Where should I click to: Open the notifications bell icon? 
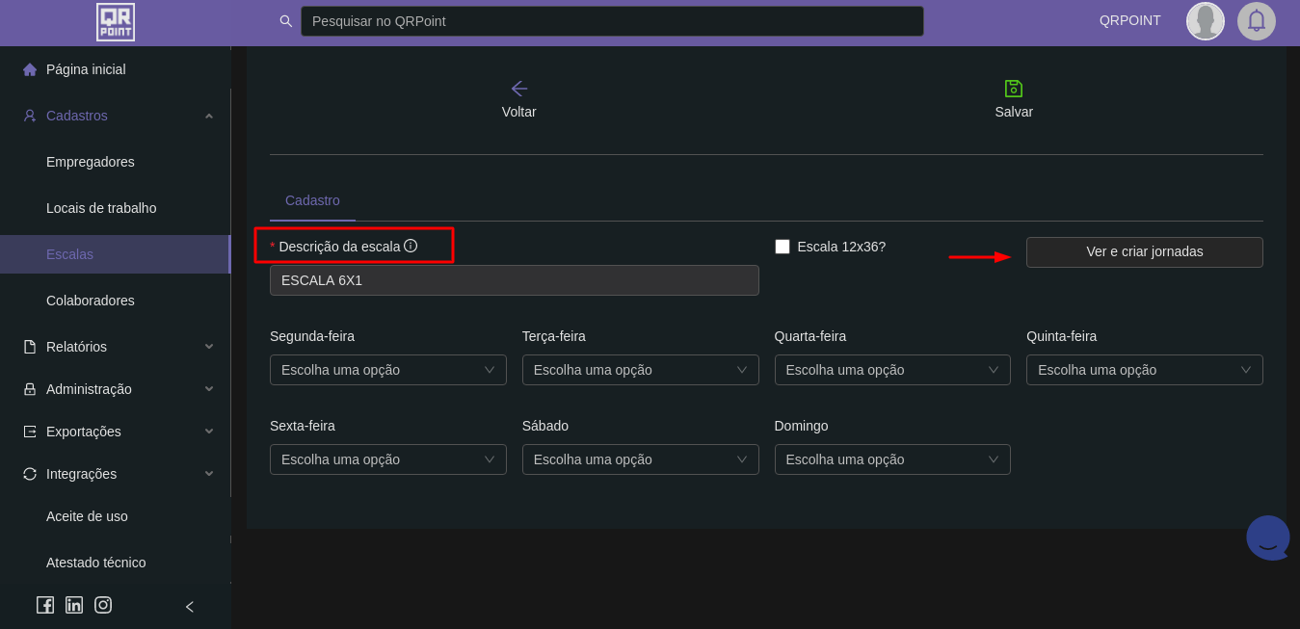(x=1256, y=21)
